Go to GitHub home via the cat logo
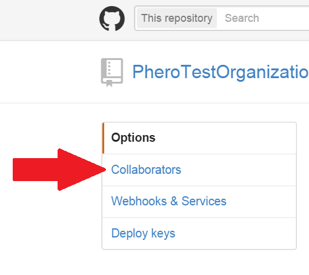 [x=112, y=18]
